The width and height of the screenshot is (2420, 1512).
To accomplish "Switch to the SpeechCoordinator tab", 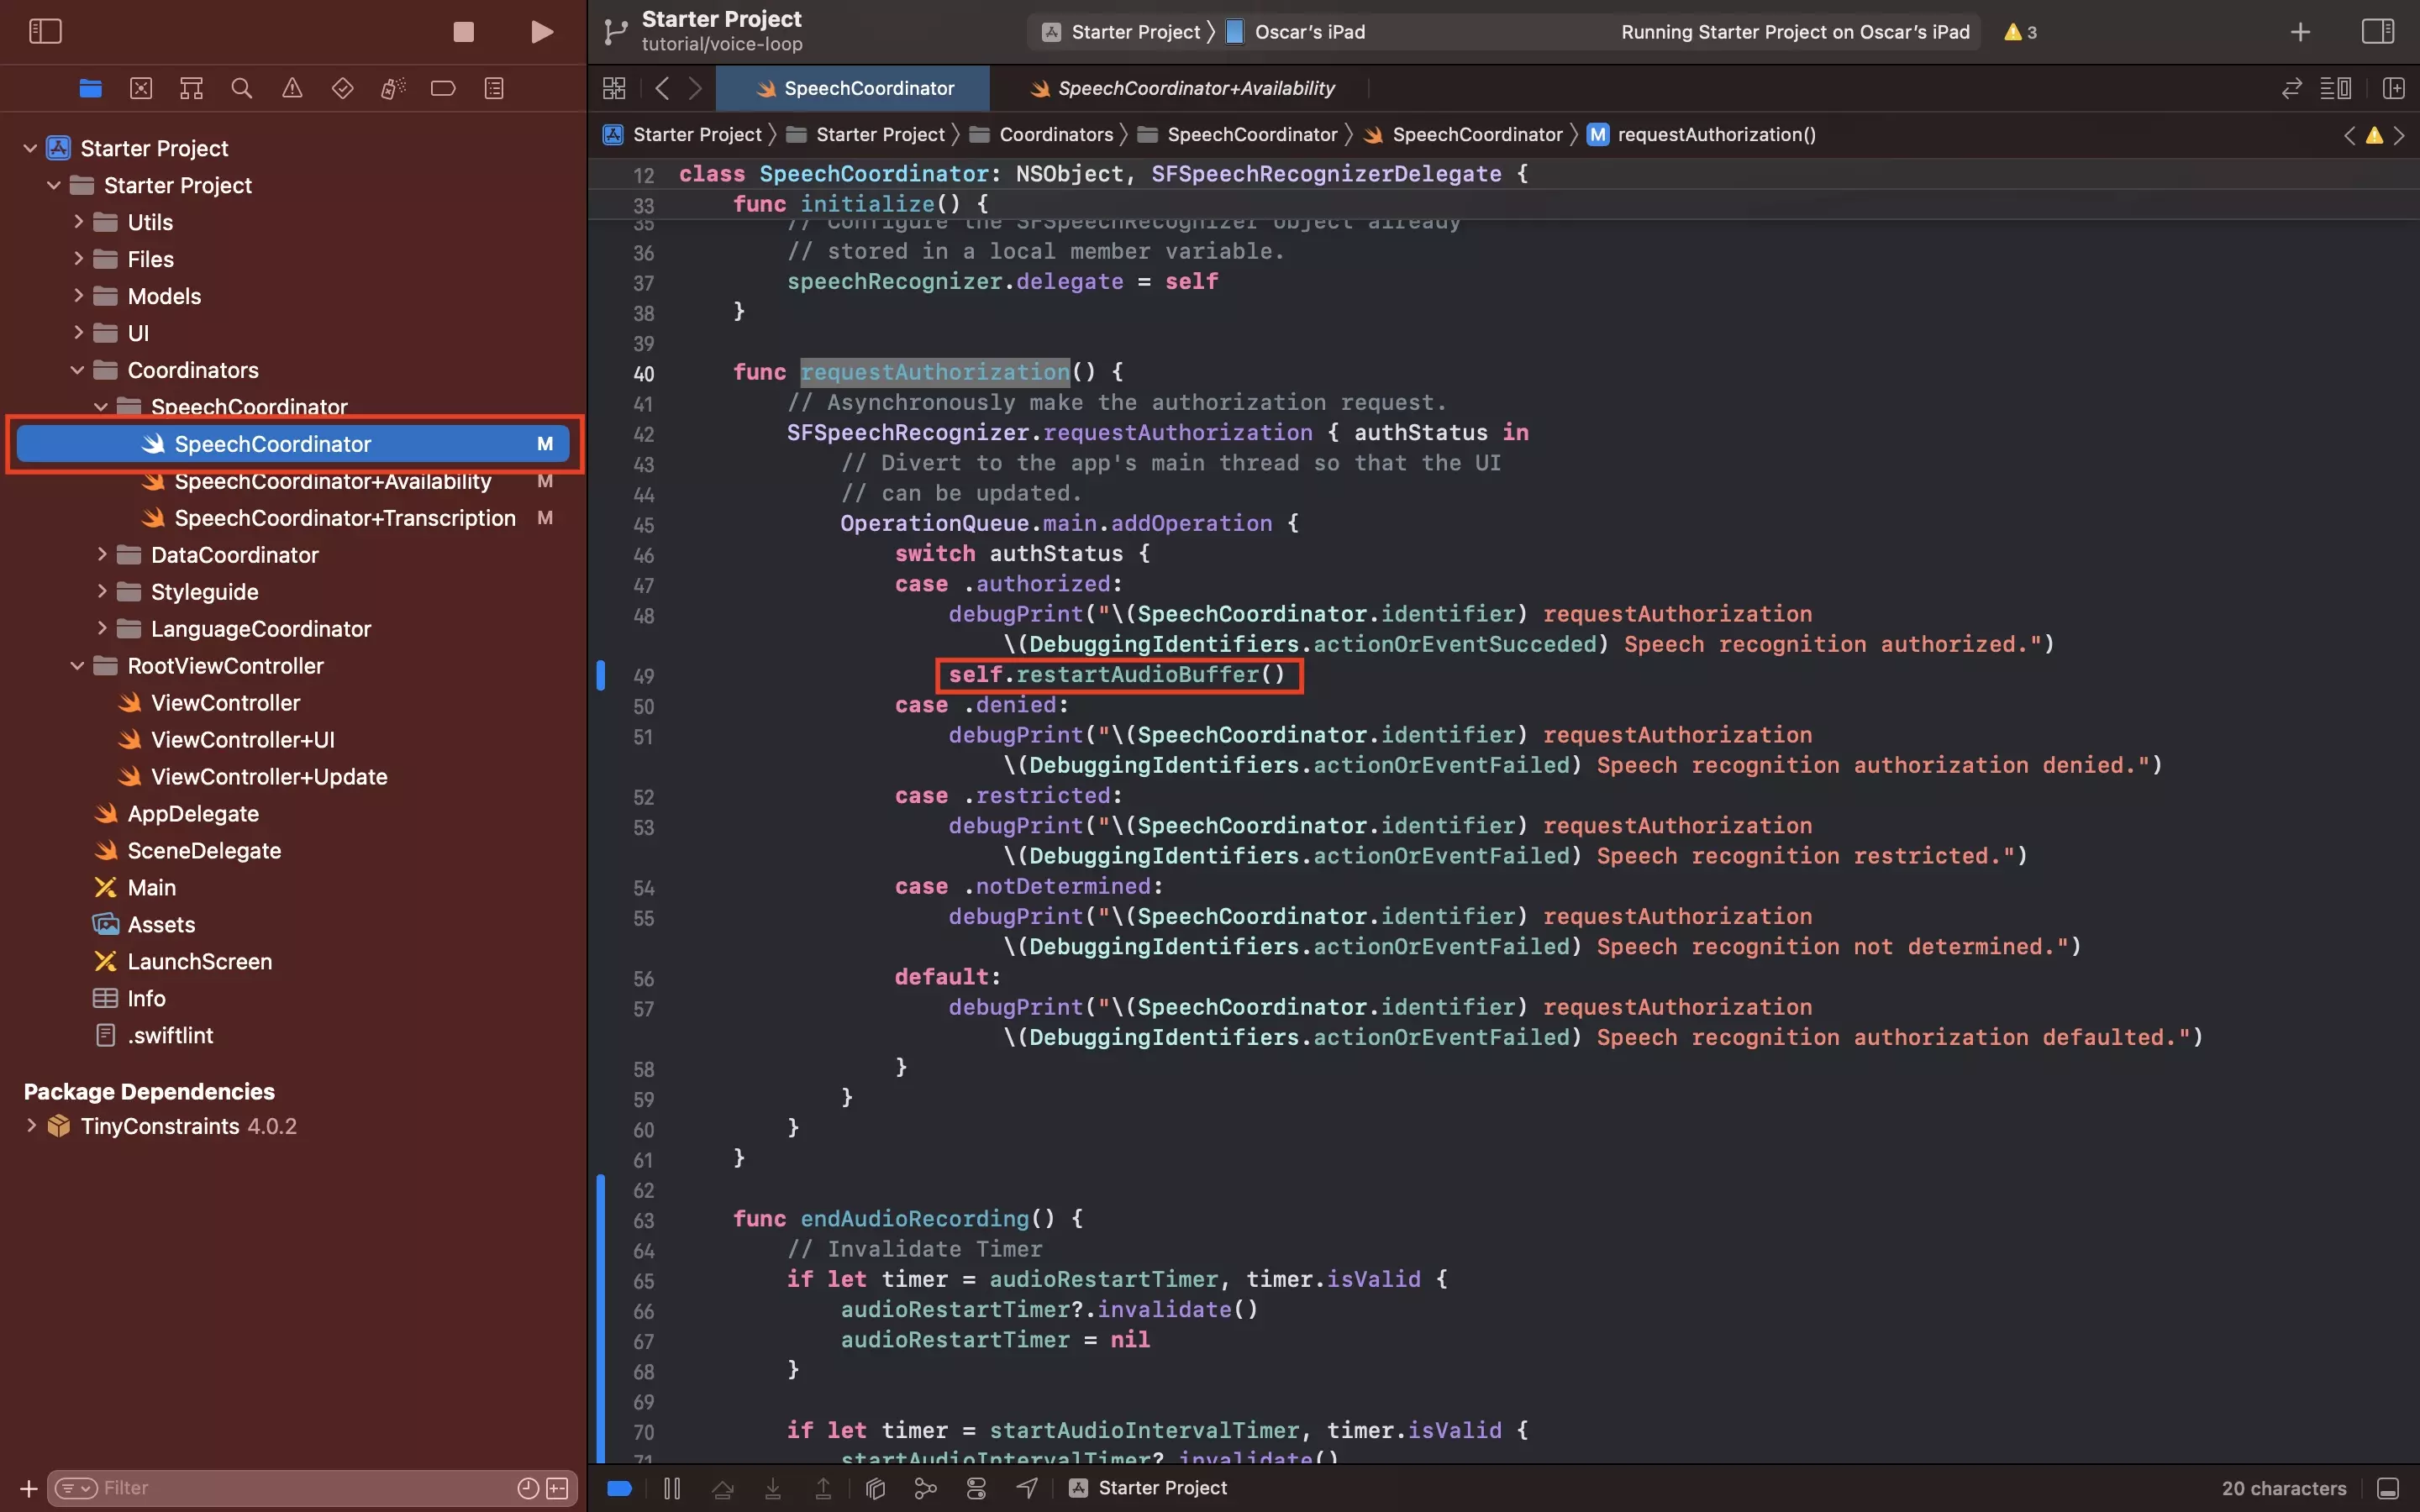I will click(853, 88).
